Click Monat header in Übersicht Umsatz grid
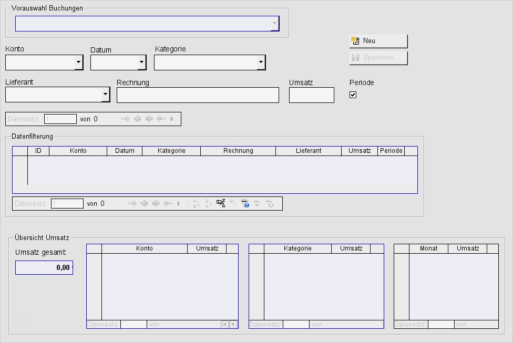 428,248
